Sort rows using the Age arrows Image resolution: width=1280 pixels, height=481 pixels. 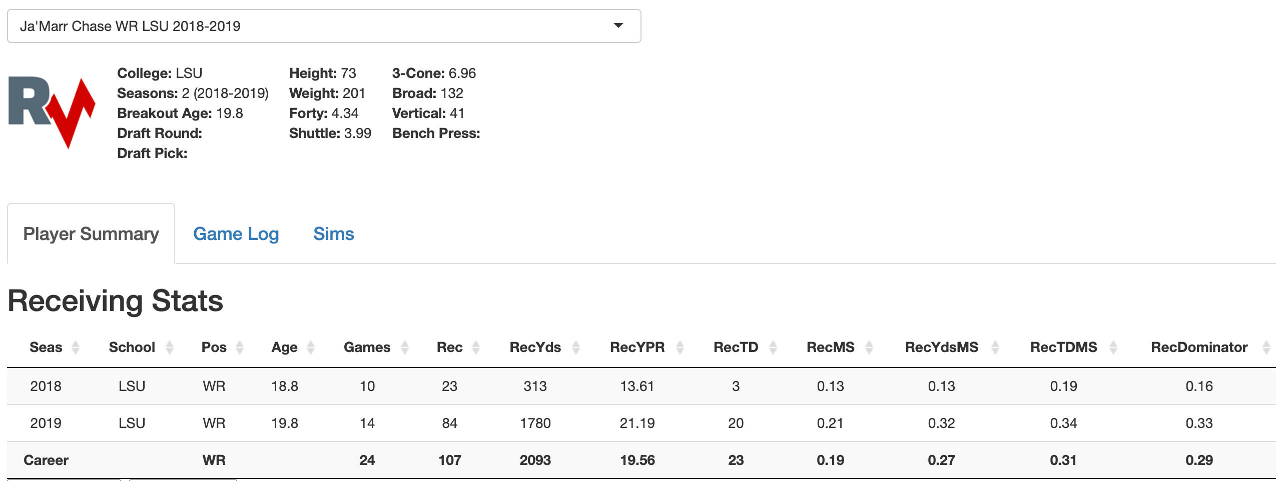(x=311, y=347)
